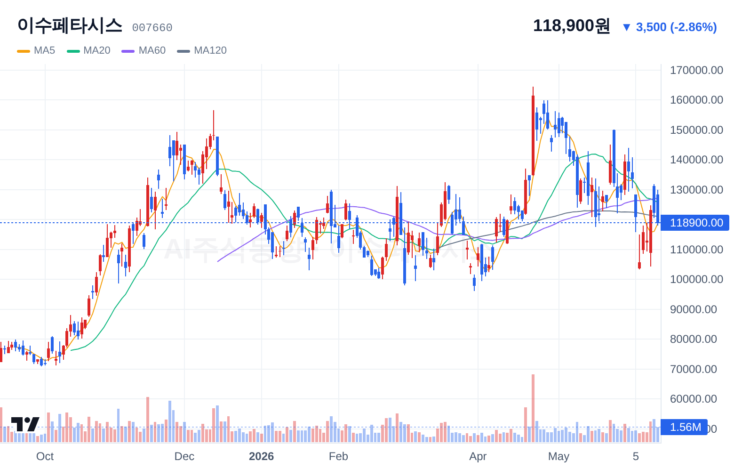Click the Dec label on the time axis

point(184,456)
